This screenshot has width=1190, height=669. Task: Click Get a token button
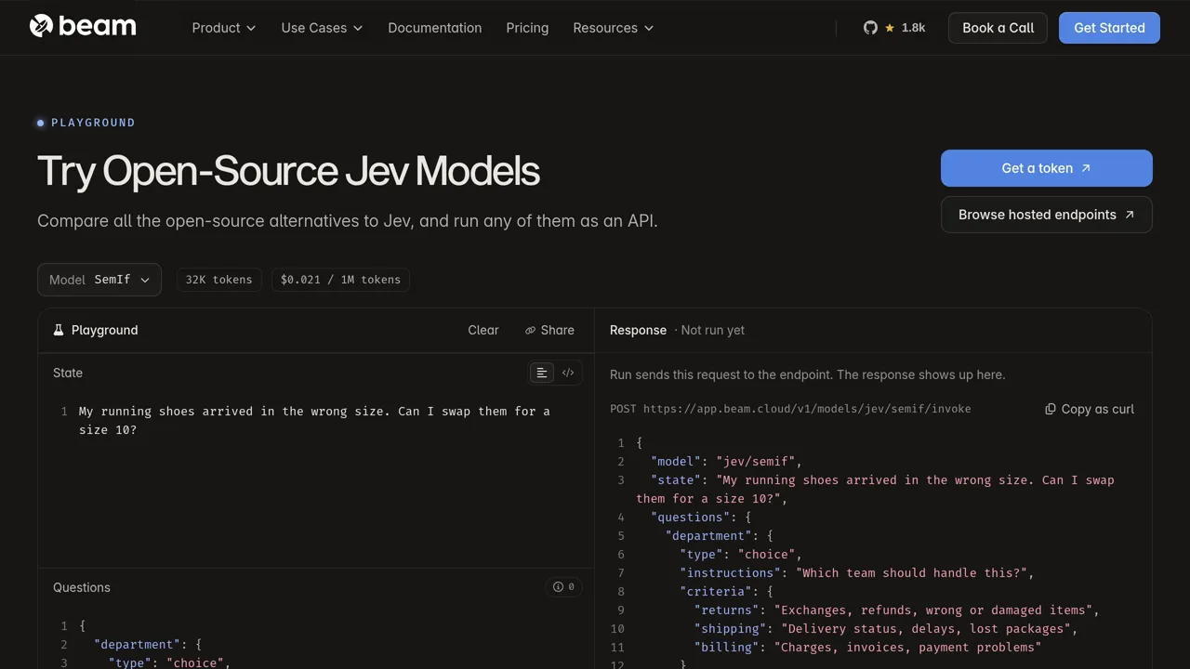[1047, 168]
